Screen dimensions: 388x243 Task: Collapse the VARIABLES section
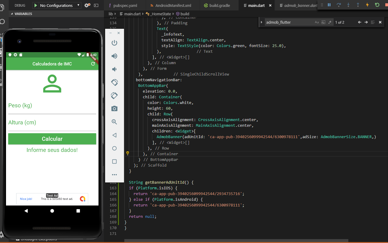pyautogui.click(x=12, y=14)
